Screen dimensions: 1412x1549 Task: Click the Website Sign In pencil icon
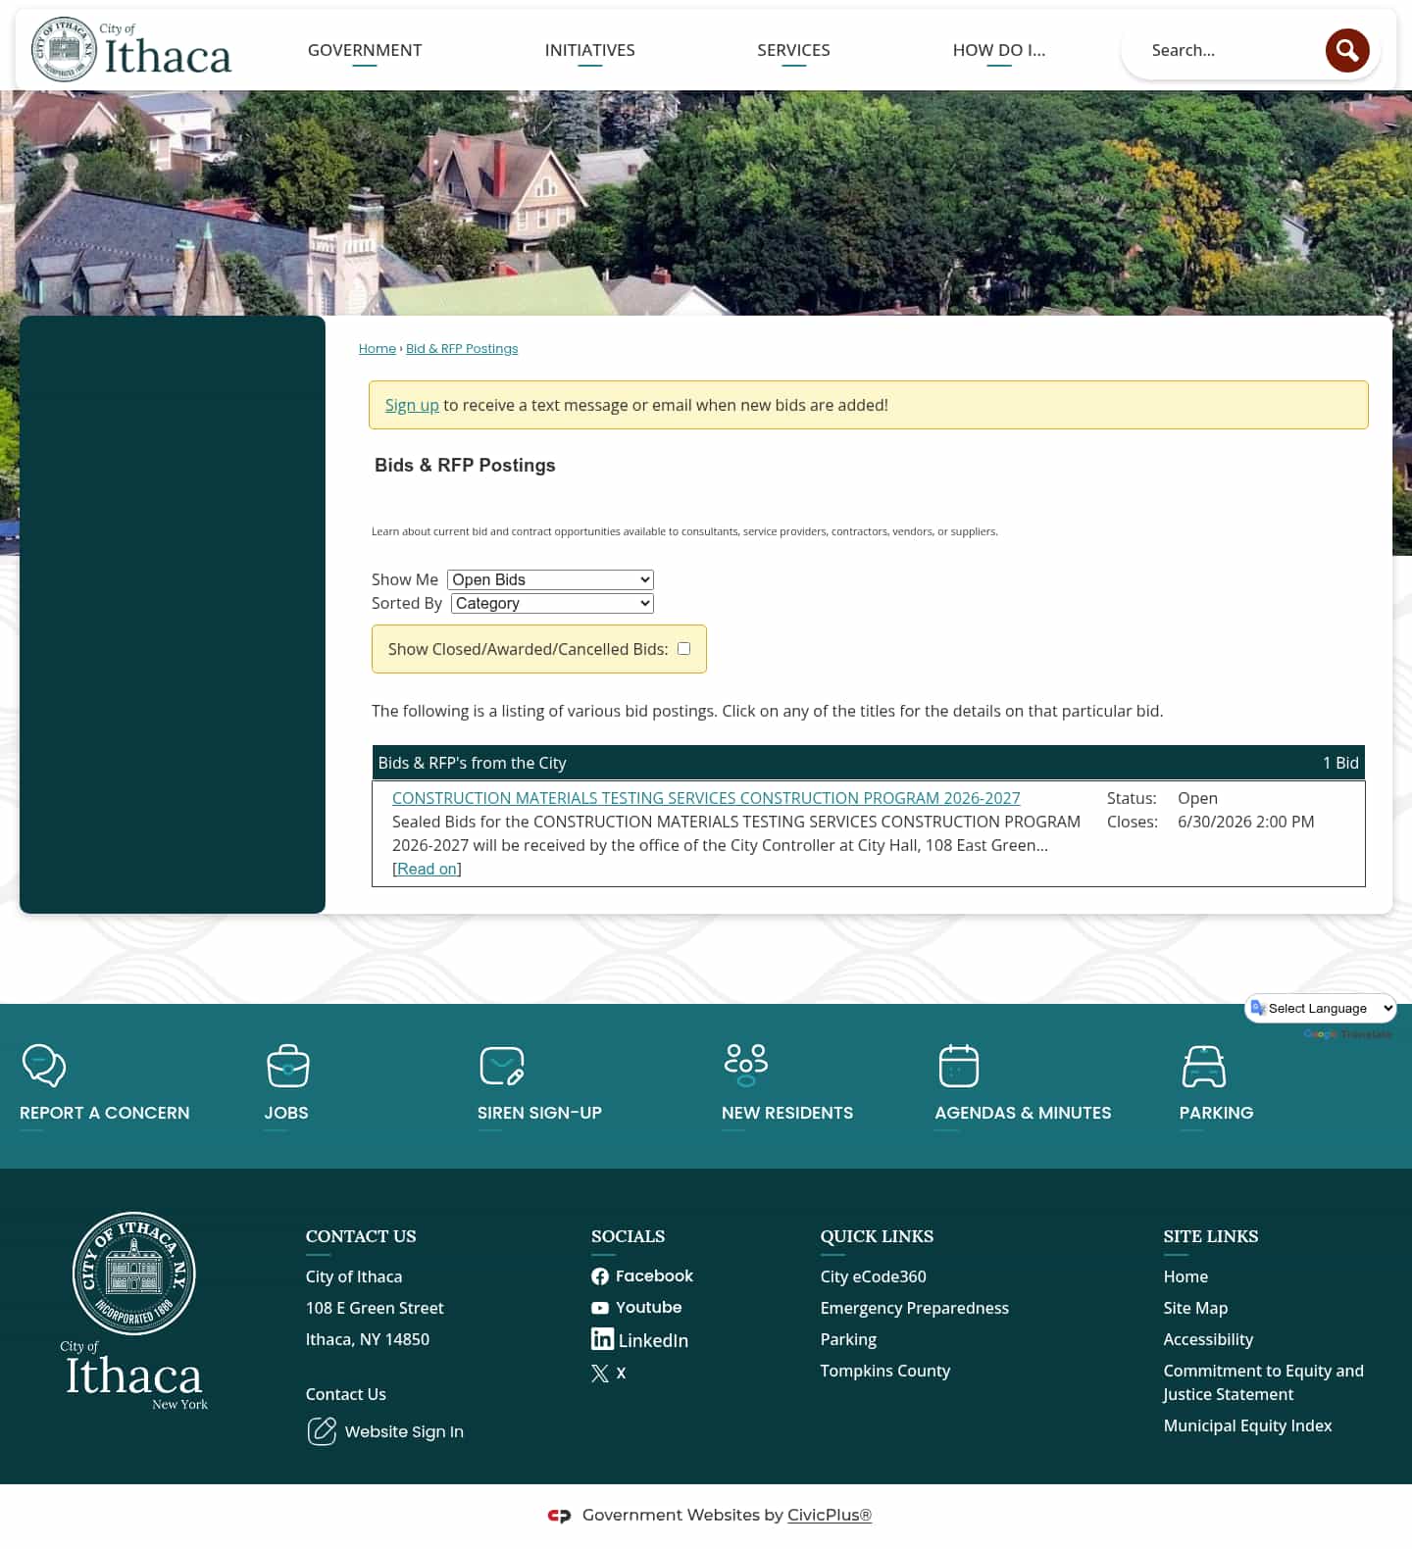click(322, 1431)
